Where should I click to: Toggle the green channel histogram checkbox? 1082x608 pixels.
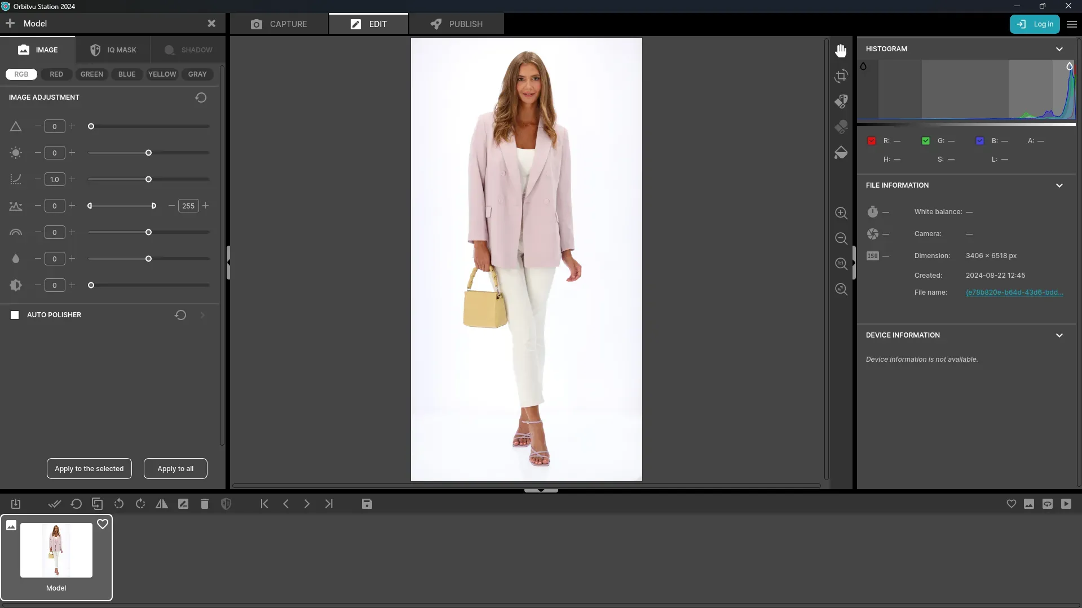click(x=926, y=141)
